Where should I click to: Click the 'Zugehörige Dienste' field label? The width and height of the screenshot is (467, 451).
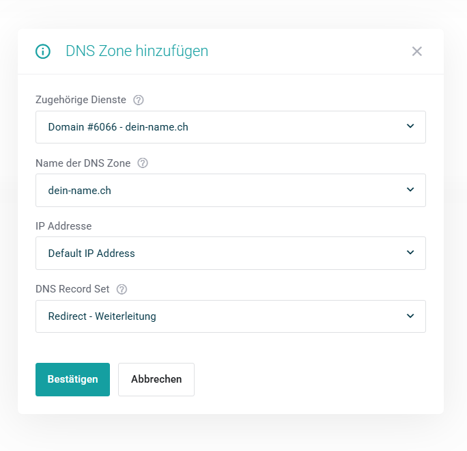(x=81, y=100)
